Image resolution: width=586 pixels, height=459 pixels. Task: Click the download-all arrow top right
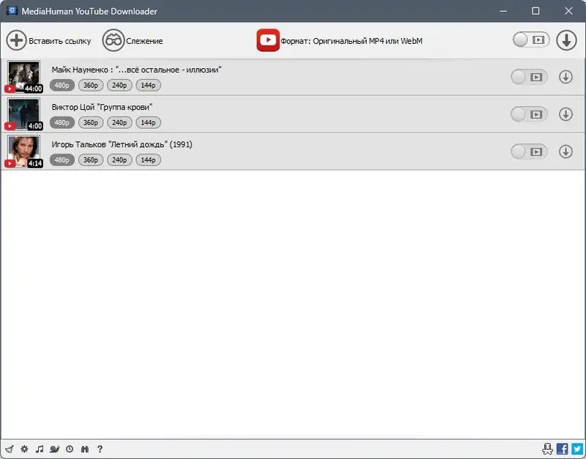point(566,41)
